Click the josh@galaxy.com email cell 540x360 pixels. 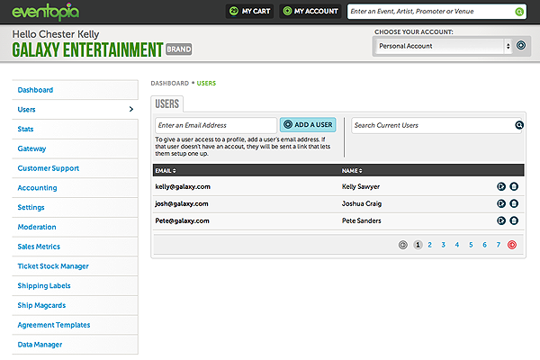tap(182, 203)
